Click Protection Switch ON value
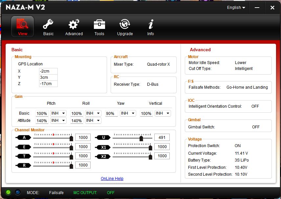Image resolution: width=281 pixels, height=199 pixels. click(238, 146)
